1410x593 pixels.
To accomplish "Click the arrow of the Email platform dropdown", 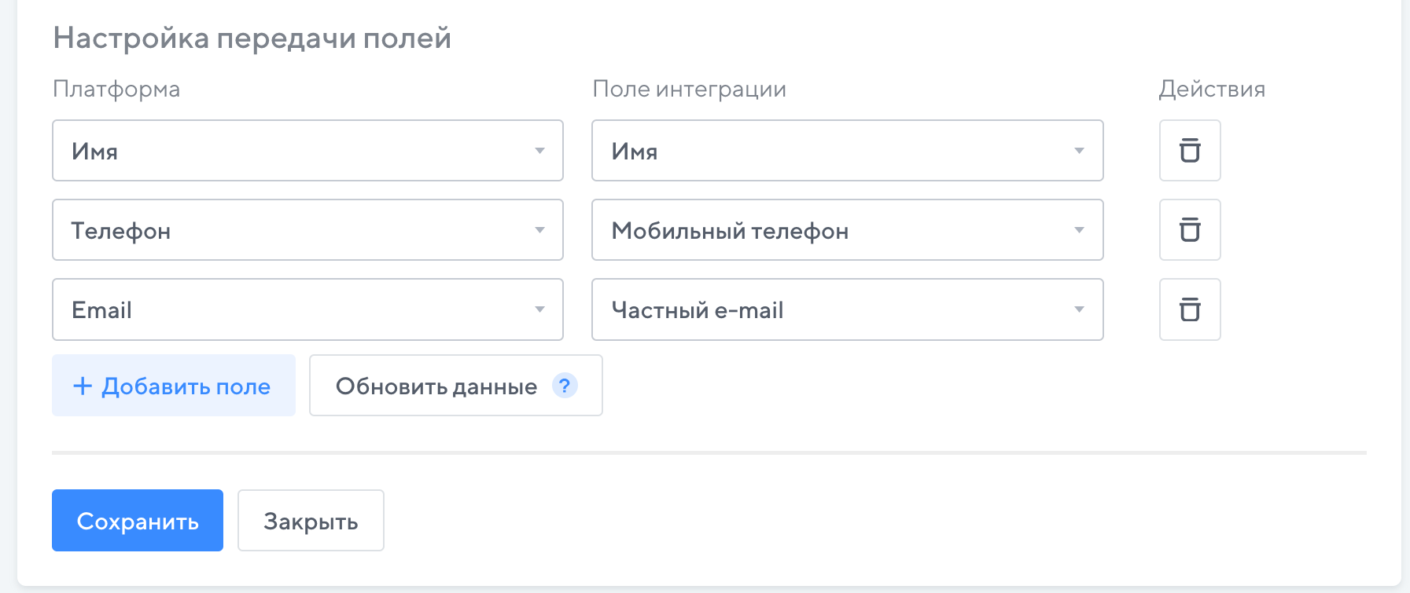I will pyautogui.click(x=539, y=309).
